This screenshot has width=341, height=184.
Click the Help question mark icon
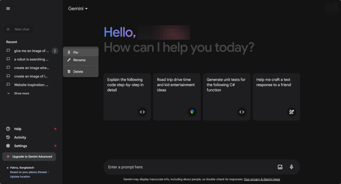point(8,129)
